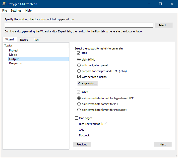Open the Help menu
The width and height of the screenshot is (178, 158).
(x=28, y=11)
